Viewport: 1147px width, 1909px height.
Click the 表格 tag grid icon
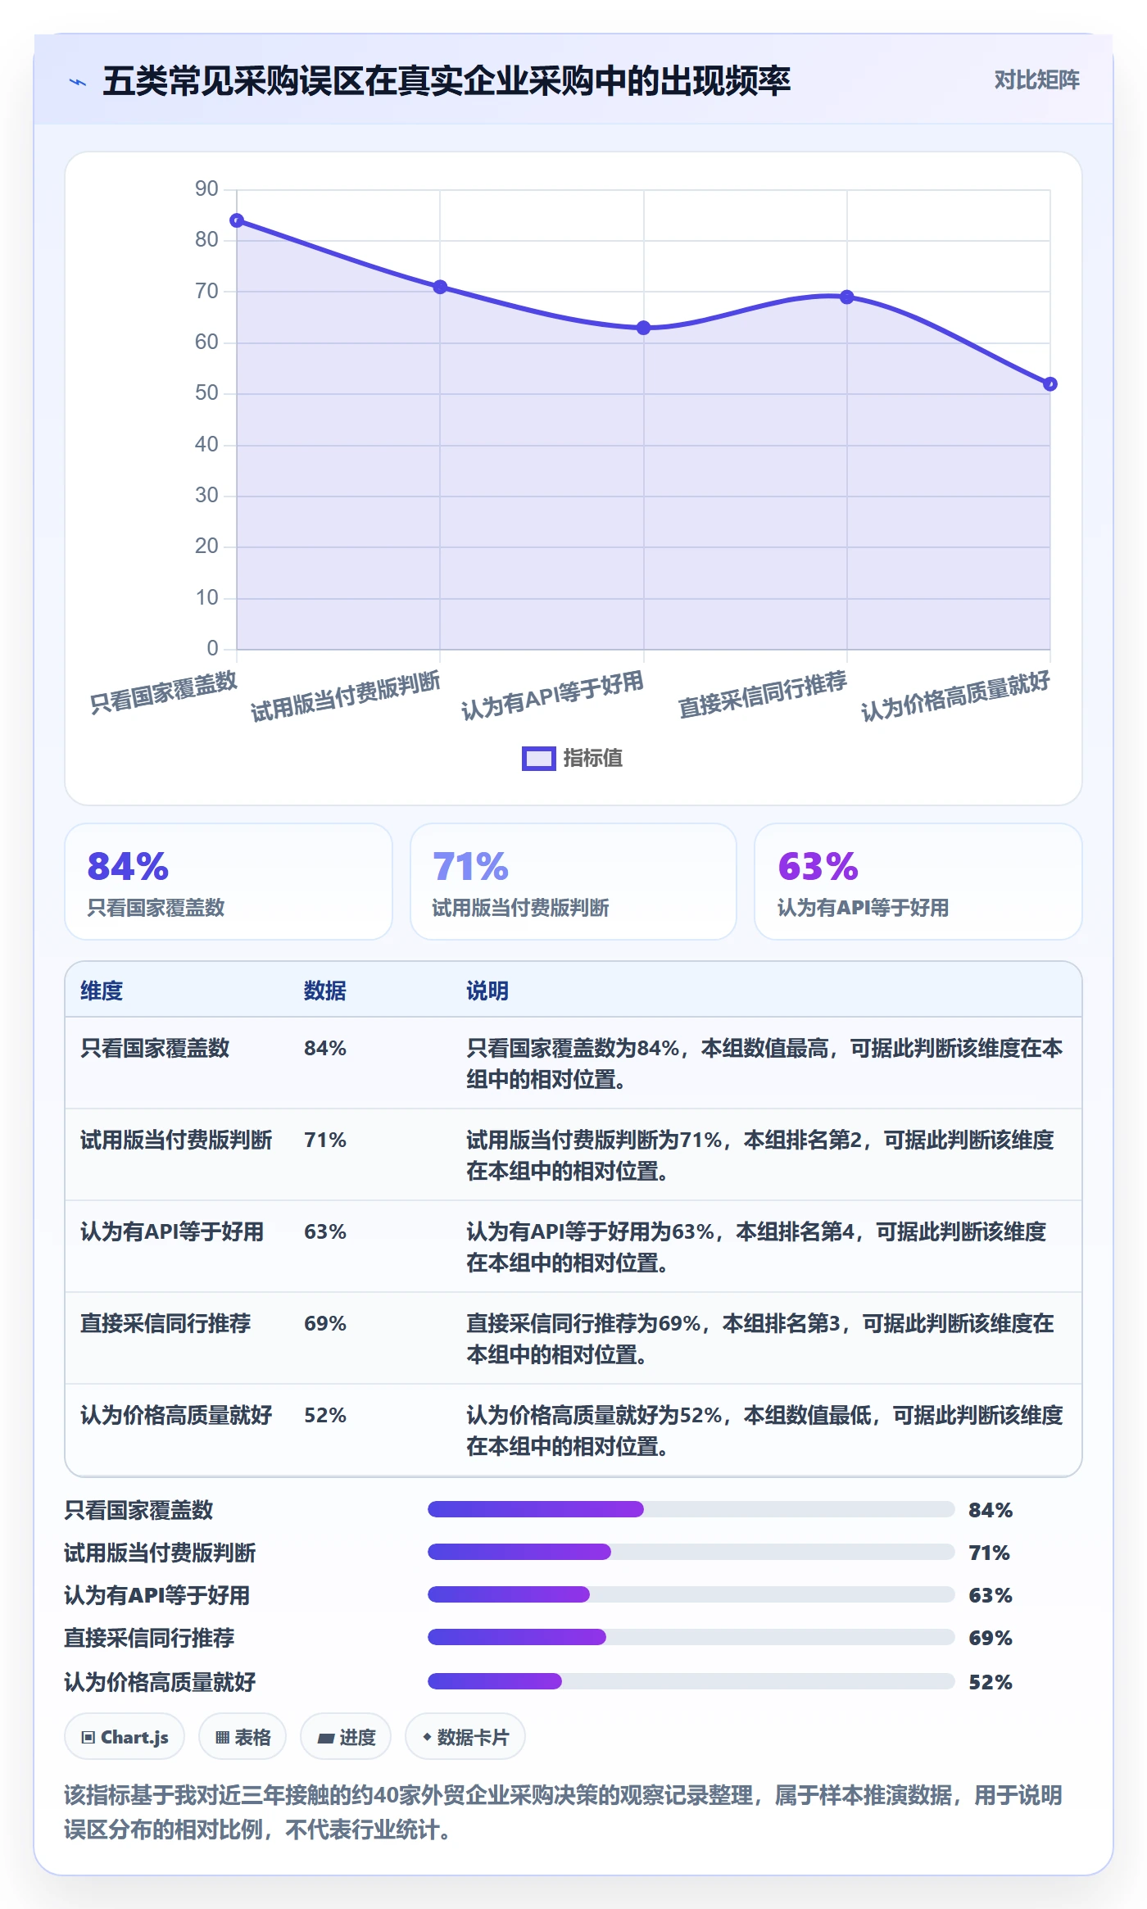point(222,1737)
